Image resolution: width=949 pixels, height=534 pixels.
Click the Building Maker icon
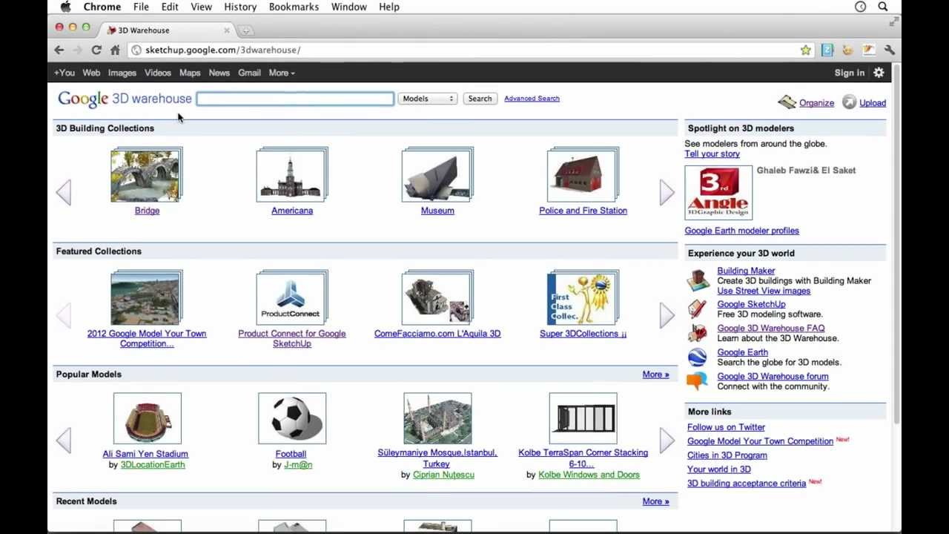[x=698, y=280]
